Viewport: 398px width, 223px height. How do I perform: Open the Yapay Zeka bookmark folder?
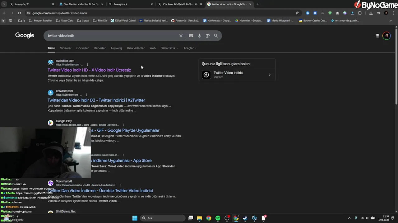click(65, 21)
